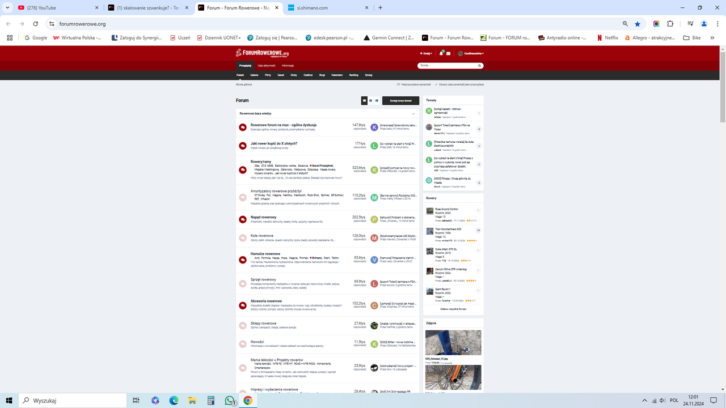Image resolution: width=726 pixels, height=408 pixels.
Task: Click the P avatar in Napęd rowerowy row
Action: (374, 219)
